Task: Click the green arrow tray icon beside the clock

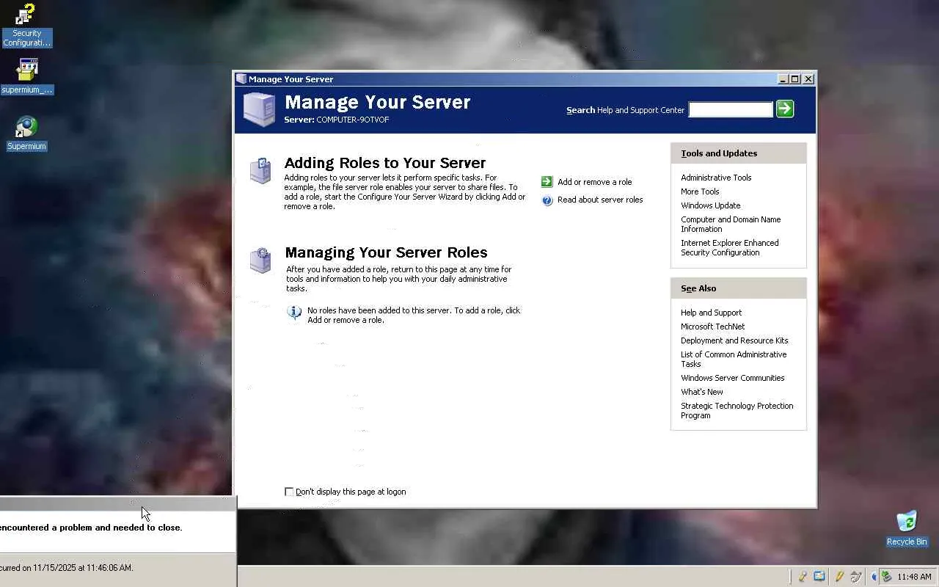Action: point(886,577)
